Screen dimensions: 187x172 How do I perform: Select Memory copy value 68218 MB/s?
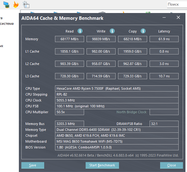point(133,39)
